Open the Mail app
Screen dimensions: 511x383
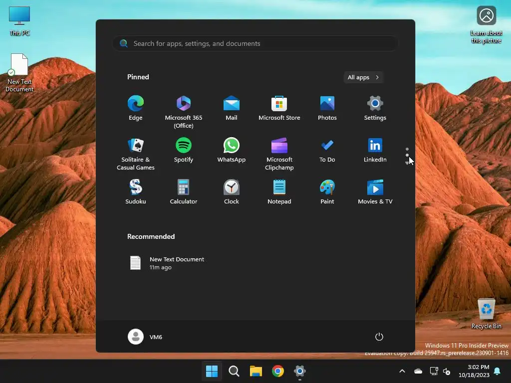click(x=232, y=108)
